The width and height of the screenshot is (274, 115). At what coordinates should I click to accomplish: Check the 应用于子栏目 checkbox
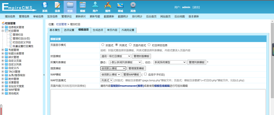[x=145, y=74]
